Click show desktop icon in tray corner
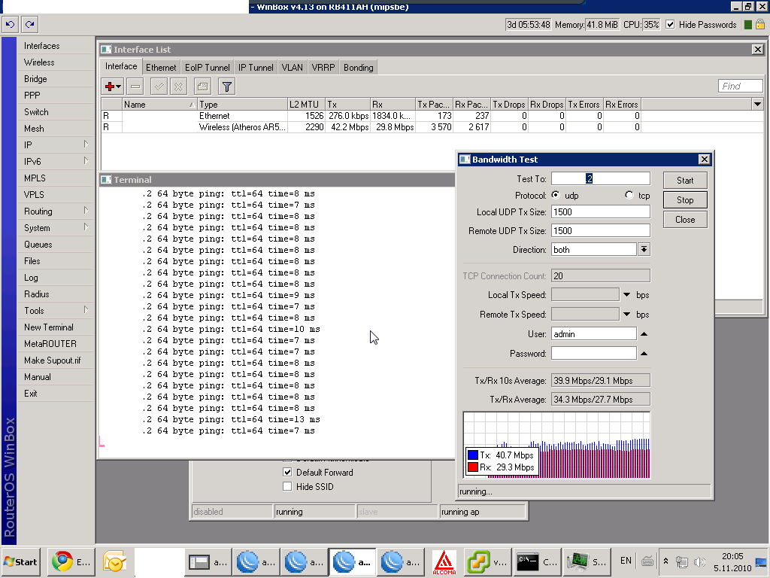 pyautogui.click(x=761, y=561)
